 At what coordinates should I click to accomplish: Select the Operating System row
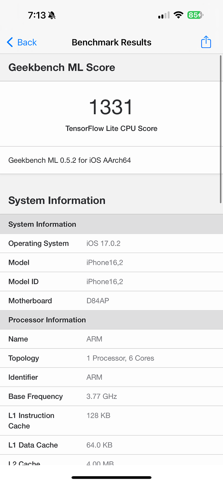pos(111,244)
